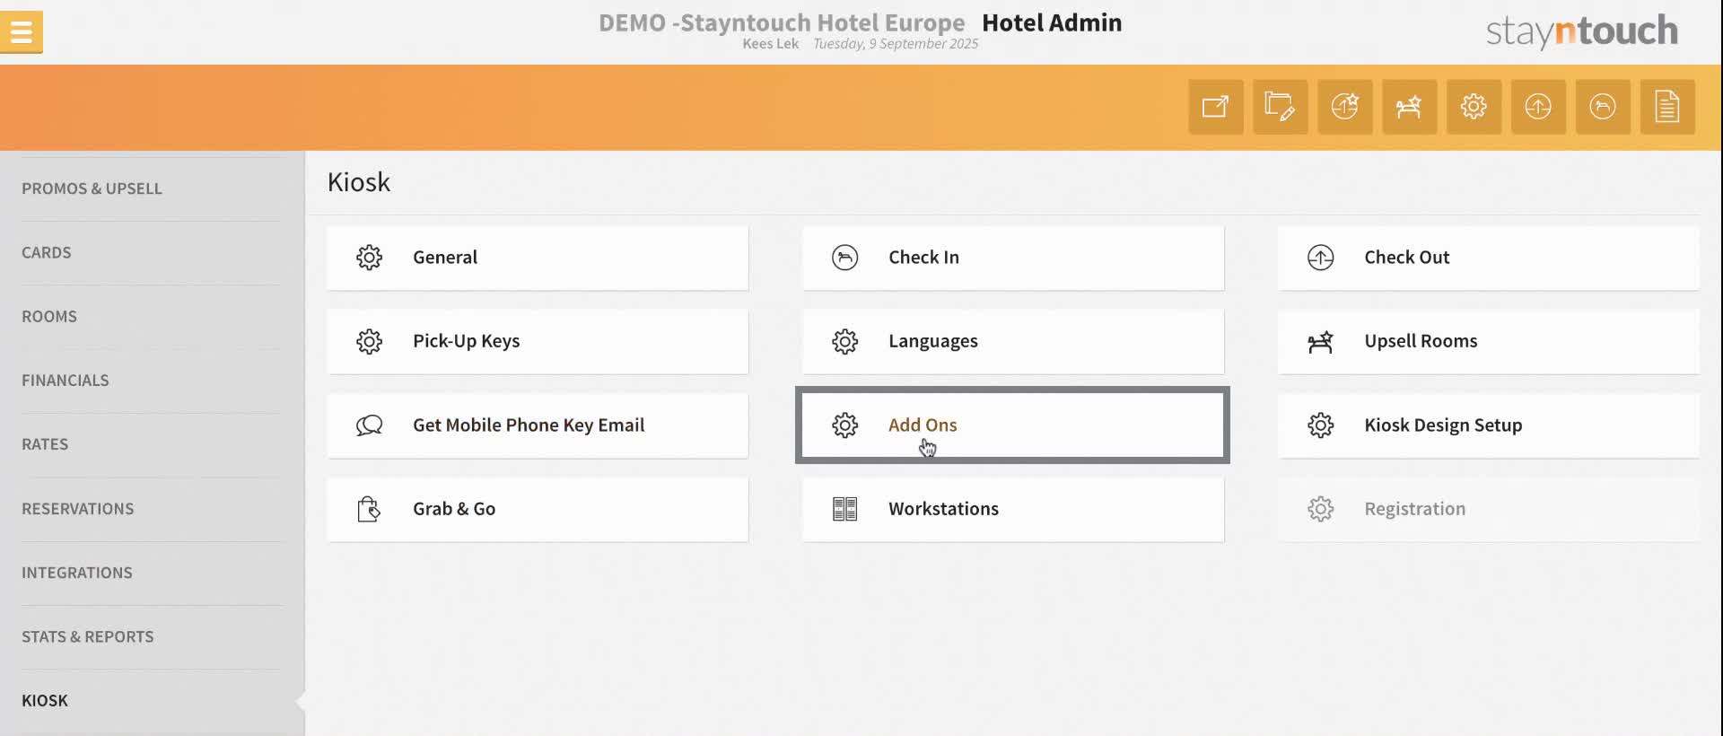The height and width of the screenshot is (736, 1723).
Task: Click the check-in bed toolbar icon
Action: (x=1603, y=107)
